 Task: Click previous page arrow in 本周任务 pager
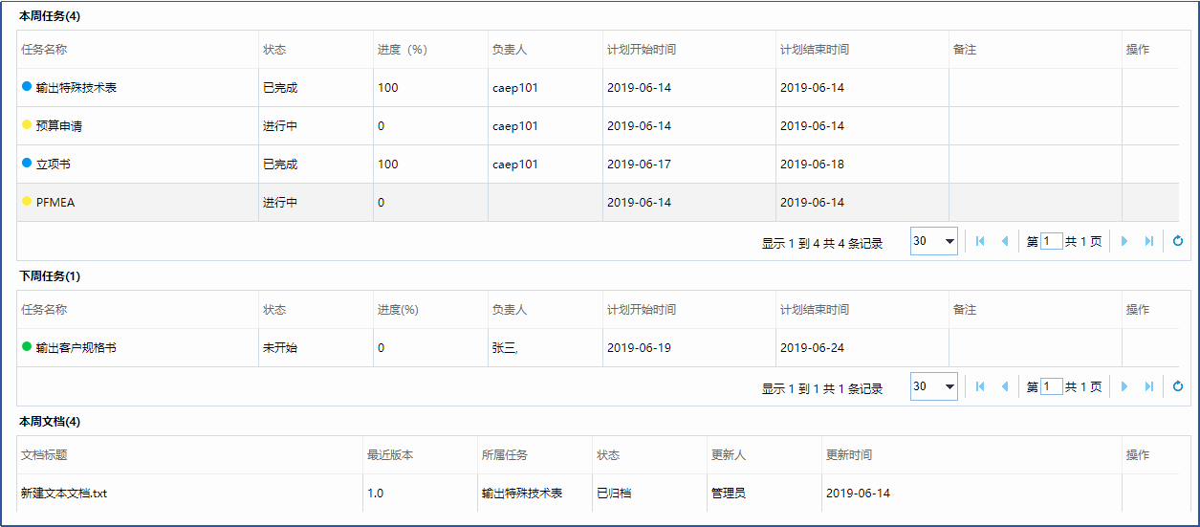pyautogui.click(x=1004, y=242)
